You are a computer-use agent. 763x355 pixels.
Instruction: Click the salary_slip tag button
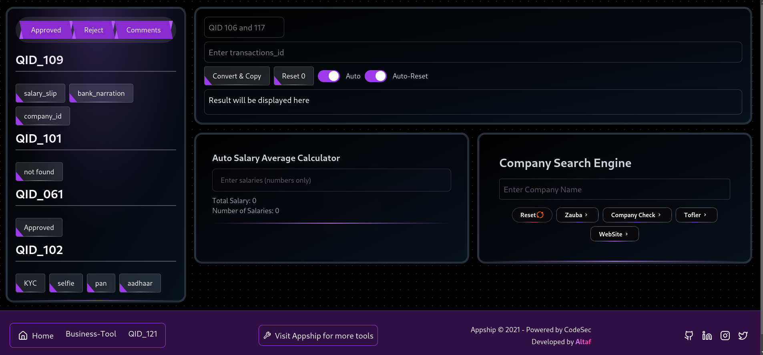tap(40, 93)
